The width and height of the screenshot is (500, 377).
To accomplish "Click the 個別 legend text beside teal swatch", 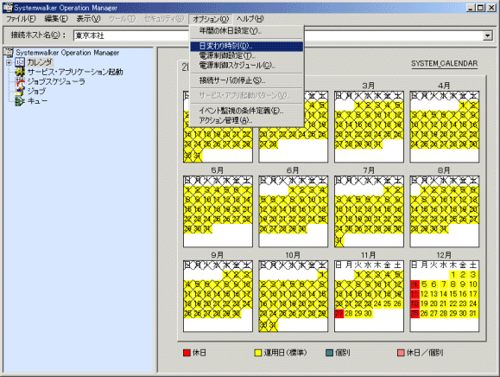I will pos(343,353).
